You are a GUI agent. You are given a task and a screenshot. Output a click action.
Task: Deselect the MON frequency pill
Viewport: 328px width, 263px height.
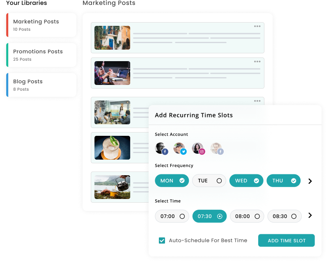pyautogui.click(x=172, y=181)
